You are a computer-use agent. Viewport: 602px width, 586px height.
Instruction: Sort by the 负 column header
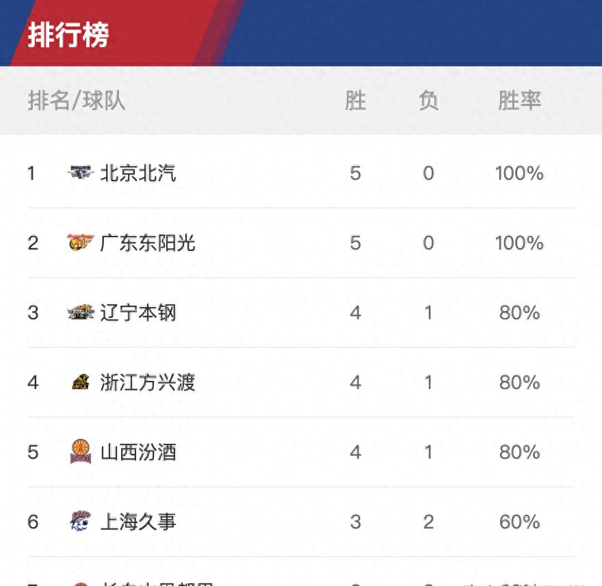tap(428, 101)
